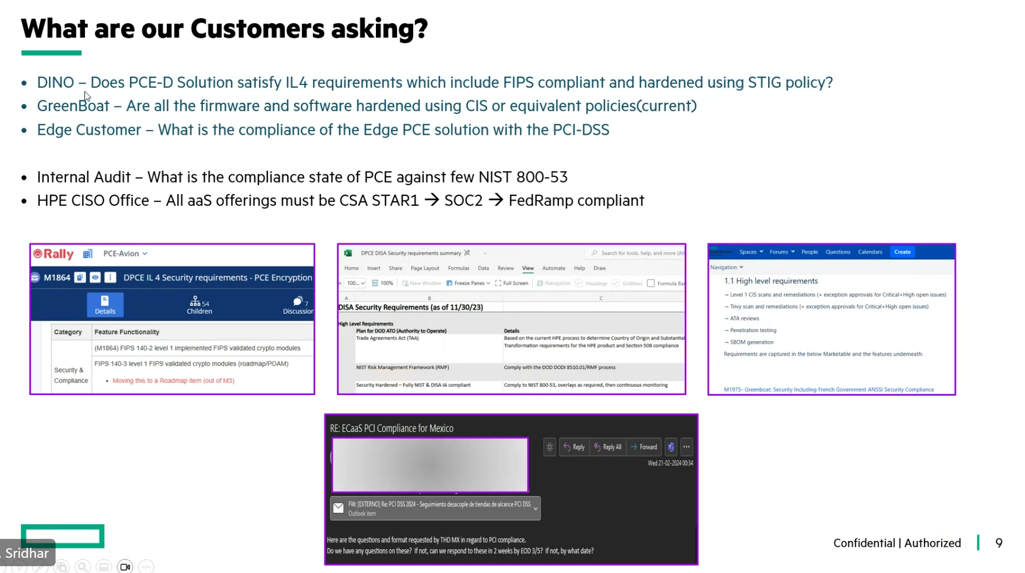Click the magnifier zoom icon at bottom left
This screenshot has width=1025, height=573.
(x=82, y=567)
